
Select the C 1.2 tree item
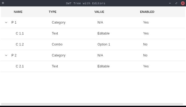click(x=20, y=44)
